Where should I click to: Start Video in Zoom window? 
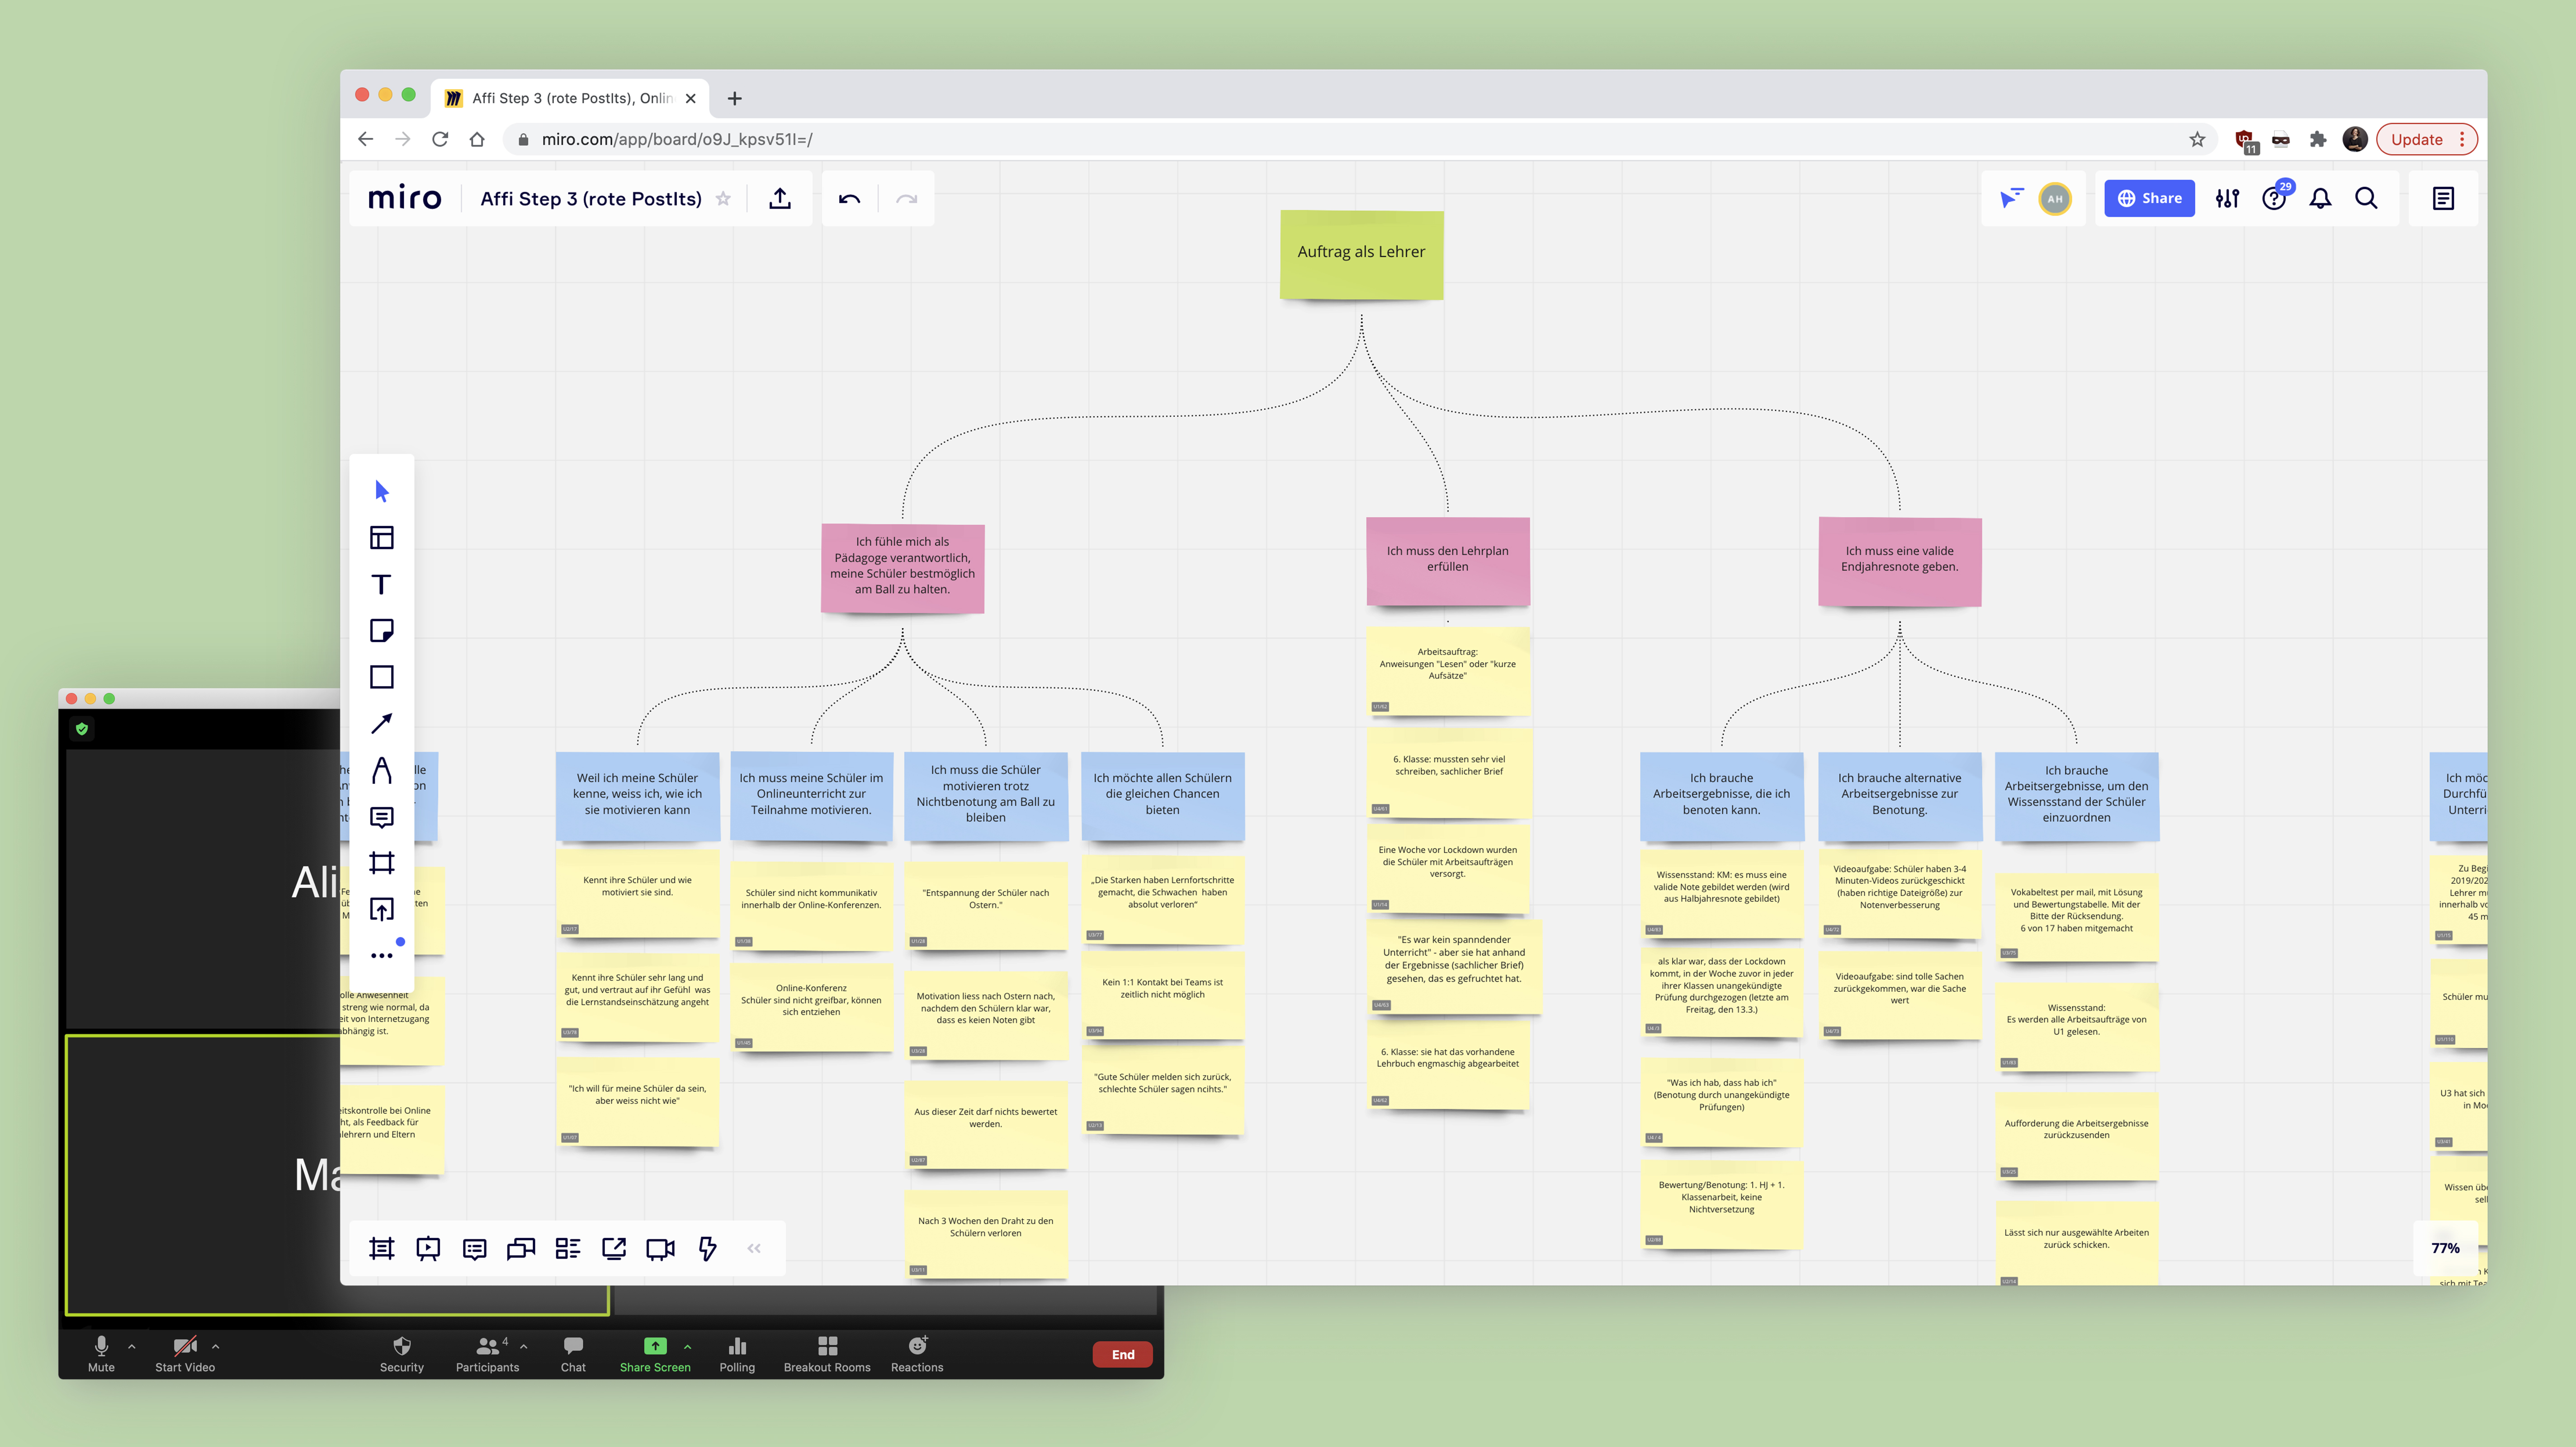[185, 1354]
